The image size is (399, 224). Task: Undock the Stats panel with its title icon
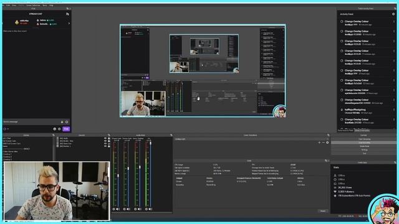point(326,161)
